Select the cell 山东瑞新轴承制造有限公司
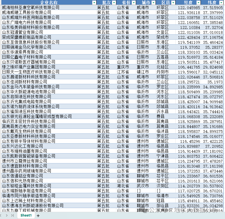225x219 pixels. (49, 191)
